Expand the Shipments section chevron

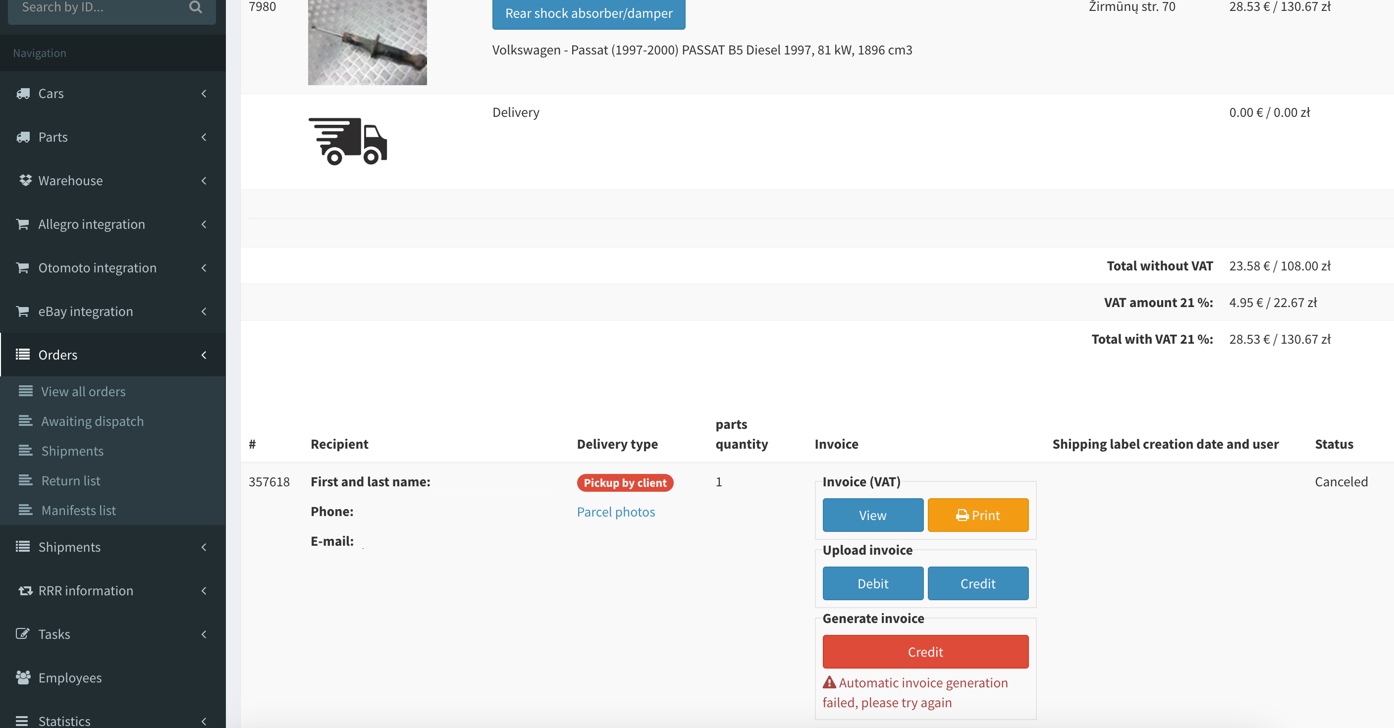204,547
